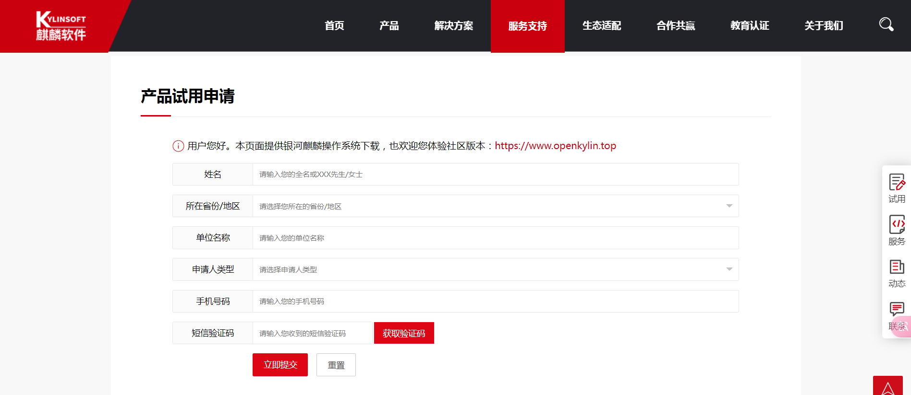Click the 短信验证码 field label
911x395 pixels.
pos(213,333)
